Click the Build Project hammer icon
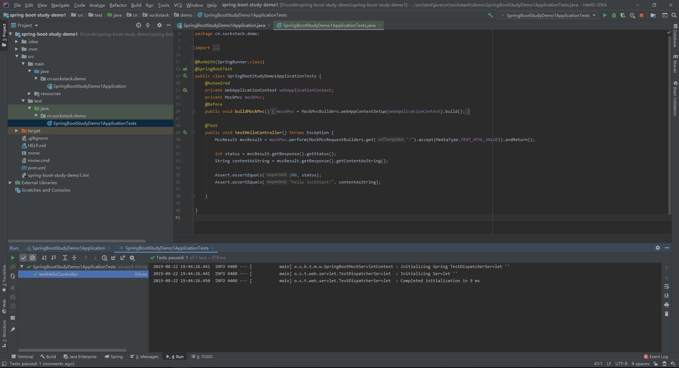Image resolution: width=679 pixels, height=368 pixels. point(490,15)
